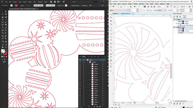Viewport: 193px width, 108px height.
Task: Toggle eye icon for Desktop layer
Action: pos(178,31)
